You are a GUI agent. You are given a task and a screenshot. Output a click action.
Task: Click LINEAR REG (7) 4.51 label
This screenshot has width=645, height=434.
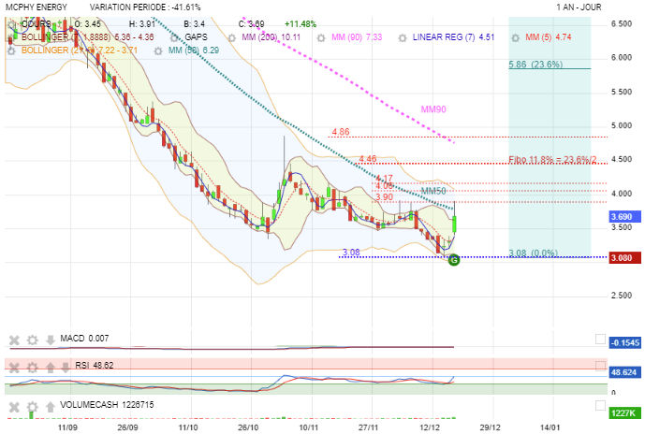click(x=453, y=37)
